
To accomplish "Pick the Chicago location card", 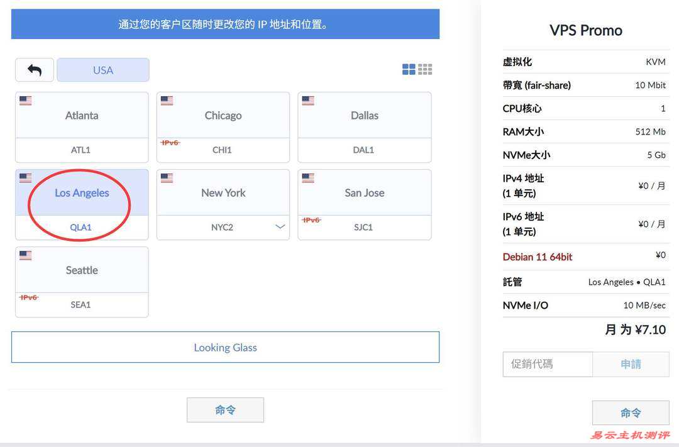I will pos(223,116).
